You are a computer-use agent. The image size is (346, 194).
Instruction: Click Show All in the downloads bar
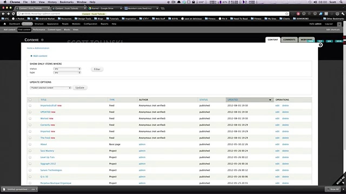click(x=332, y=189)
